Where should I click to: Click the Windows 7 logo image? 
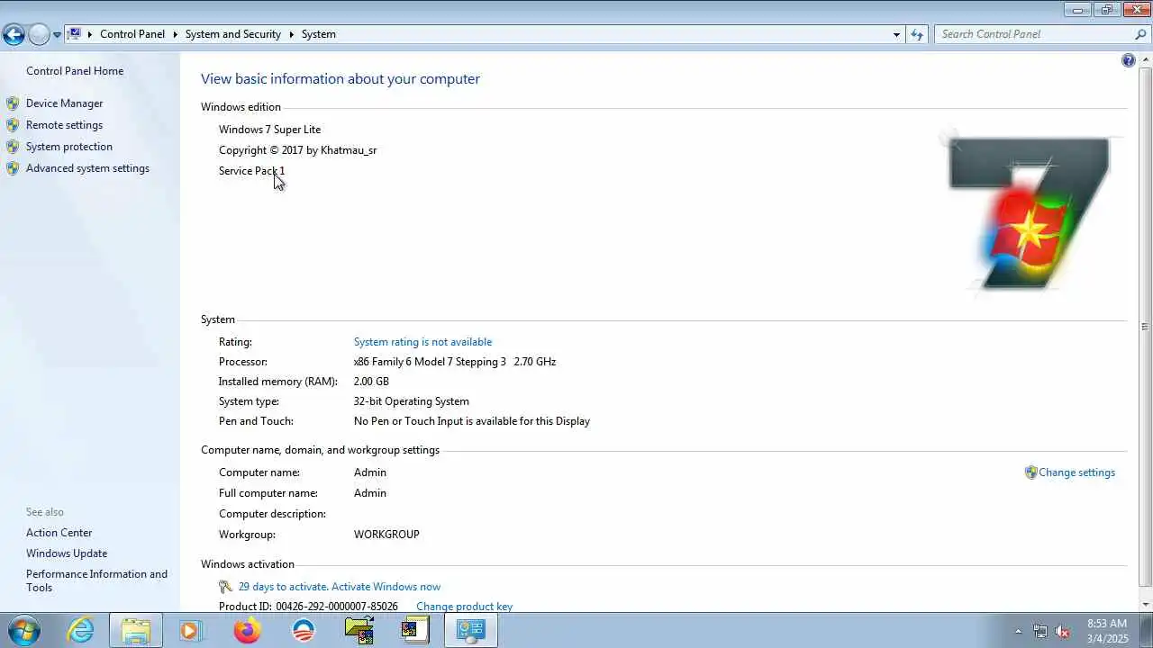click(1030, 212)
